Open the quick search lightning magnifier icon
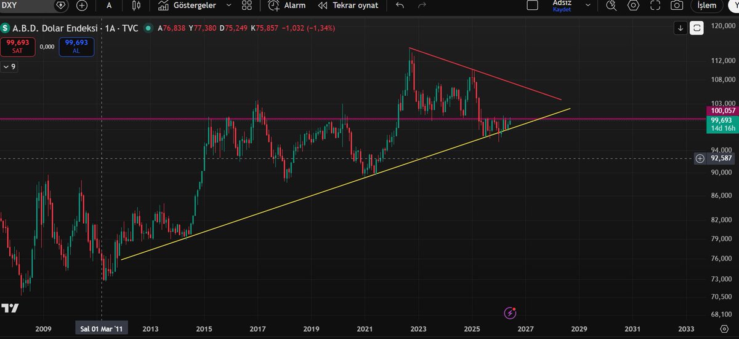This screenshot has height=339, width=739. (611, 5)
